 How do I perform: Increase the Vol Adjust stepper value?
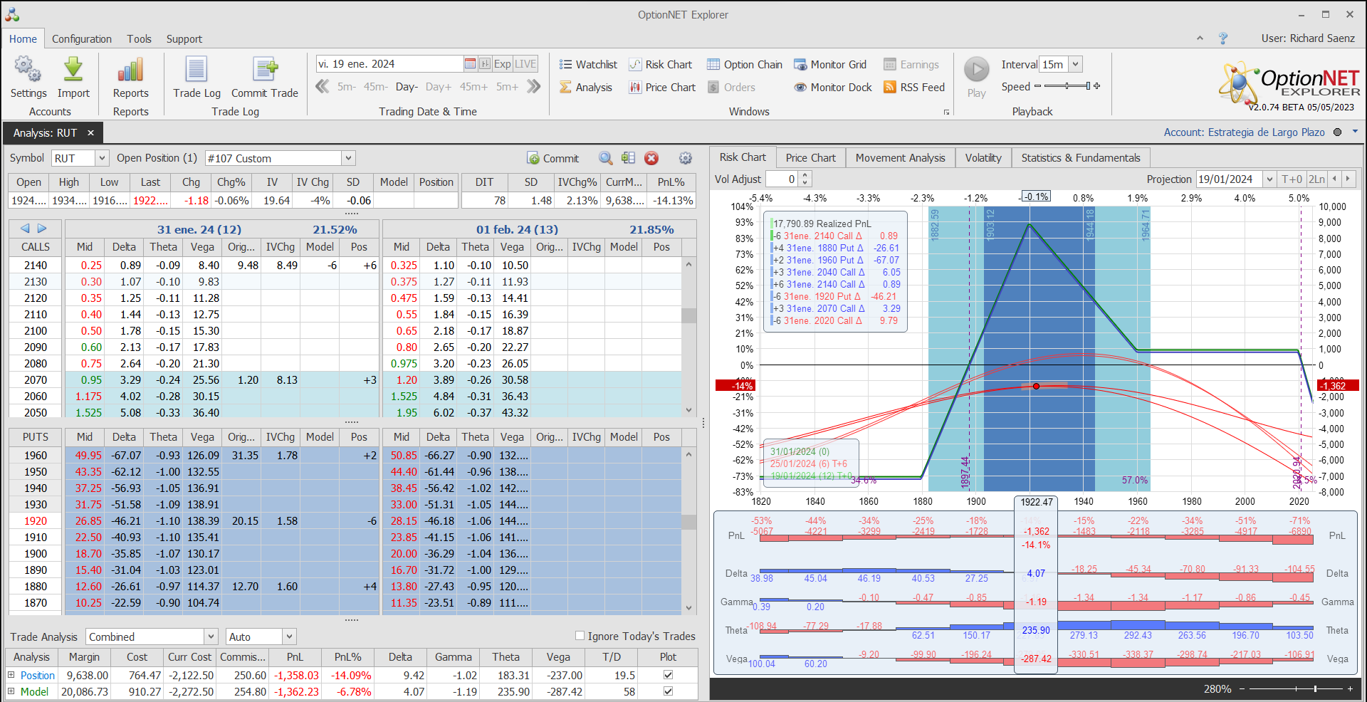coord(805,175)
